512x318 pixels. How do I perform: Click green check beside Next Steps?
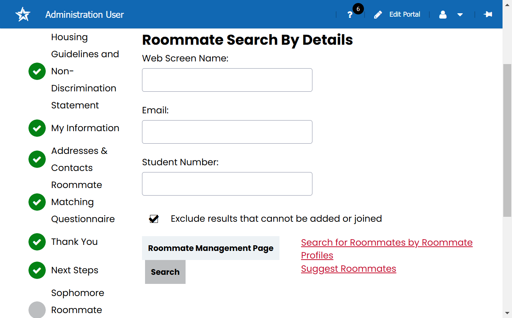(x=37, y=270)
